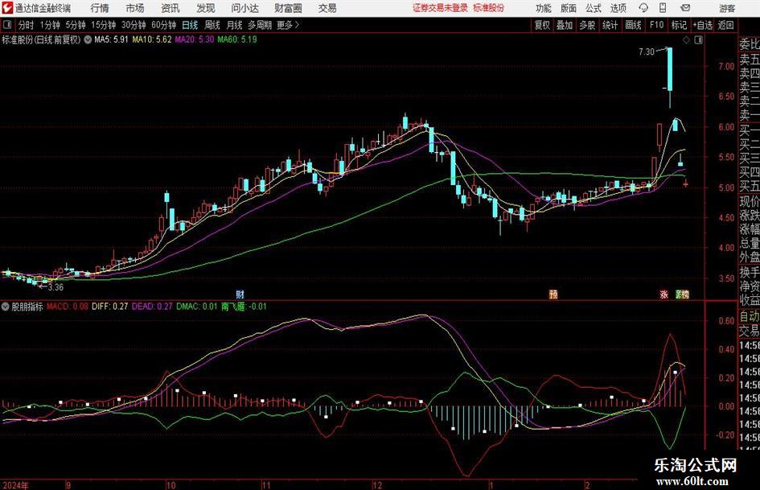Screen dimensions: 760x490
Task: Open the 选项 menu
Action: tap(618, 8)
